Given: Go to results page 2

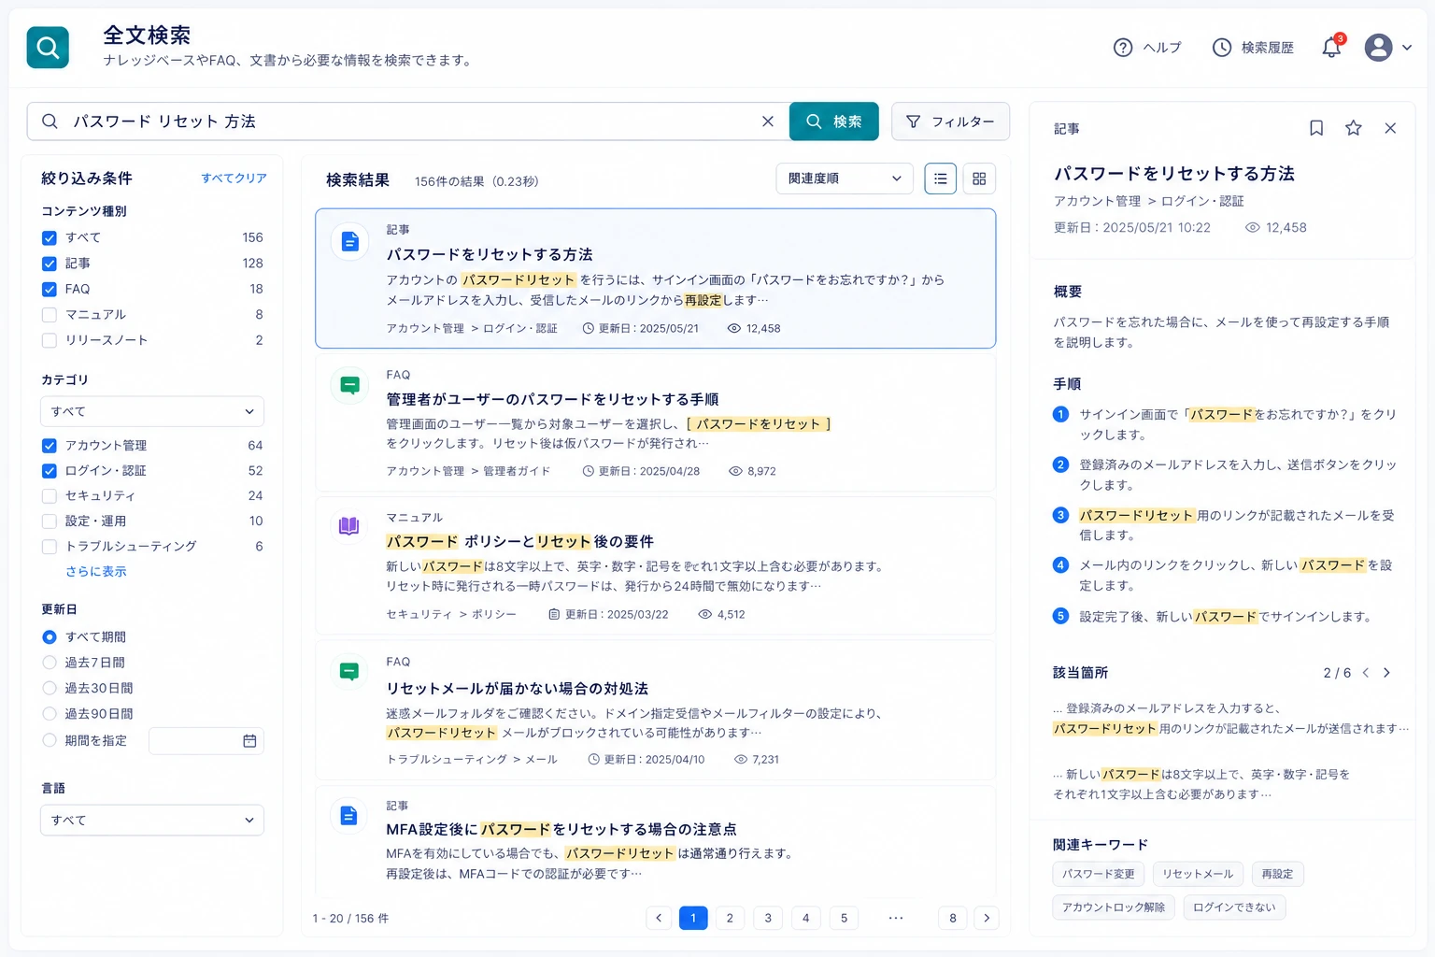Looking at the screenshot, I should coord(731,918).
